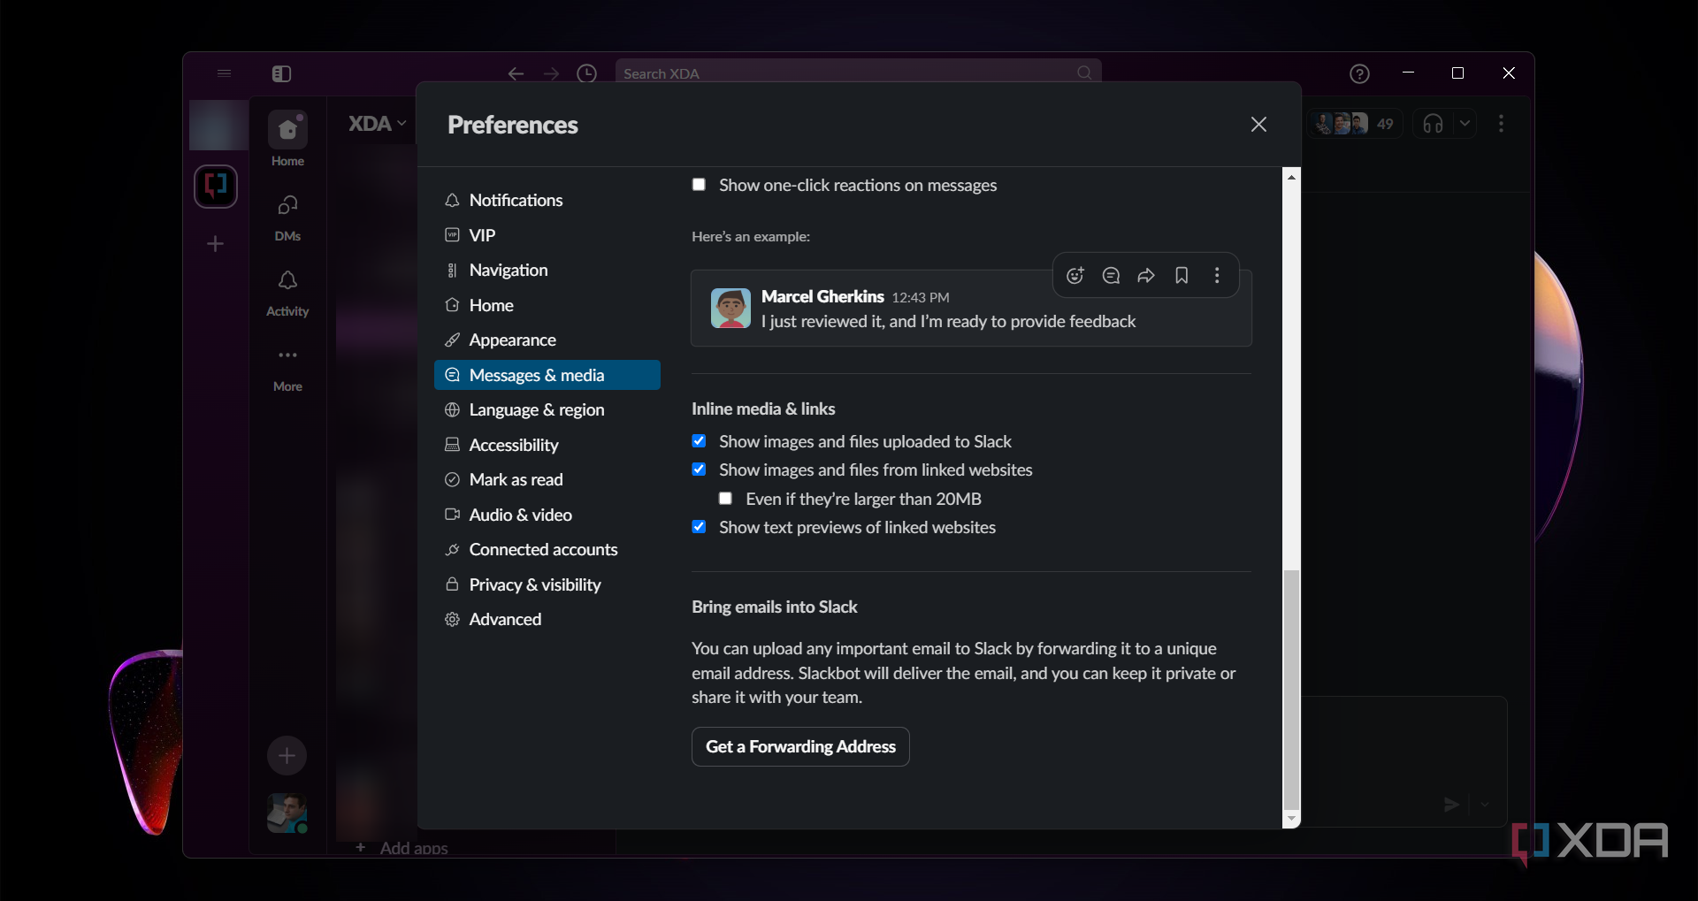
Task: Click the send message arrow
Action: click(1451, 805)
